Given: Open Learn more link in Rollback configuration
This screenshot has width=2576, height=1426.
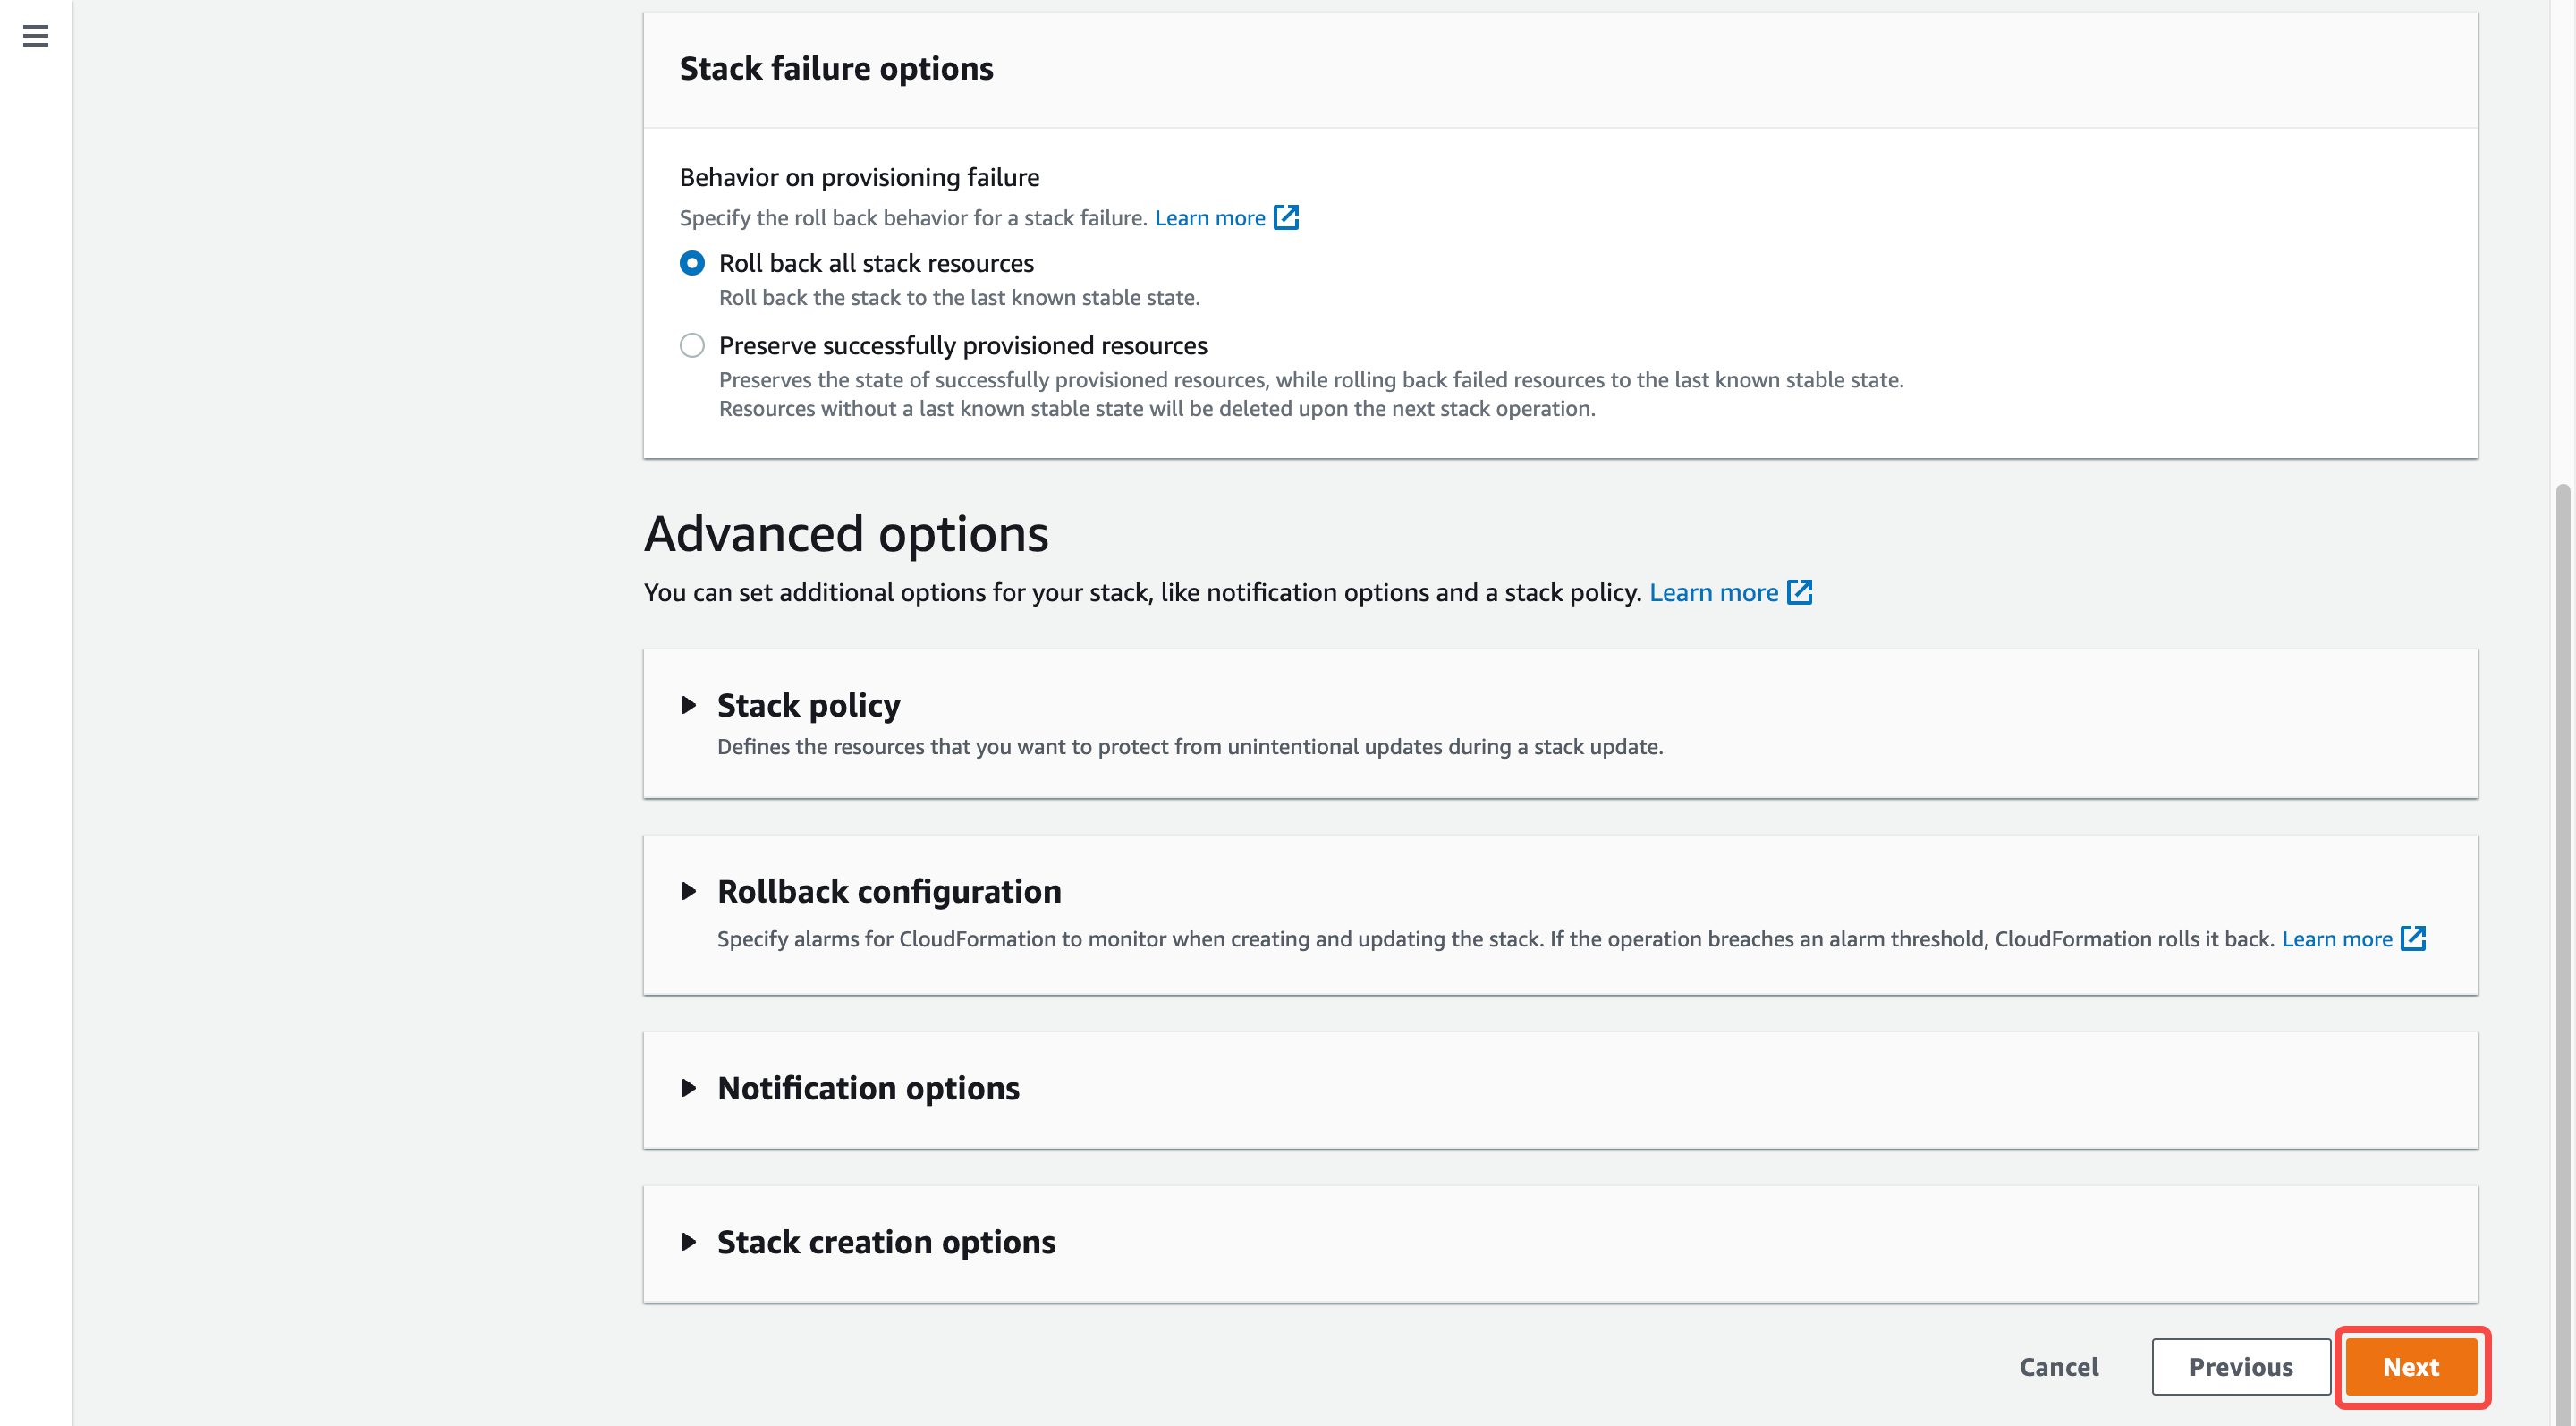Looking at the screenshot, I should 2337,938.
